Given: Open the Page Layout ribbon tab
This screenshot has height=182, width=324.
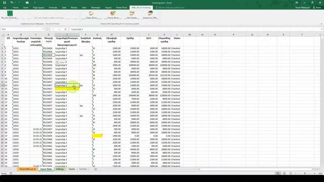Looking at the screenshot, I should [38, 8].
